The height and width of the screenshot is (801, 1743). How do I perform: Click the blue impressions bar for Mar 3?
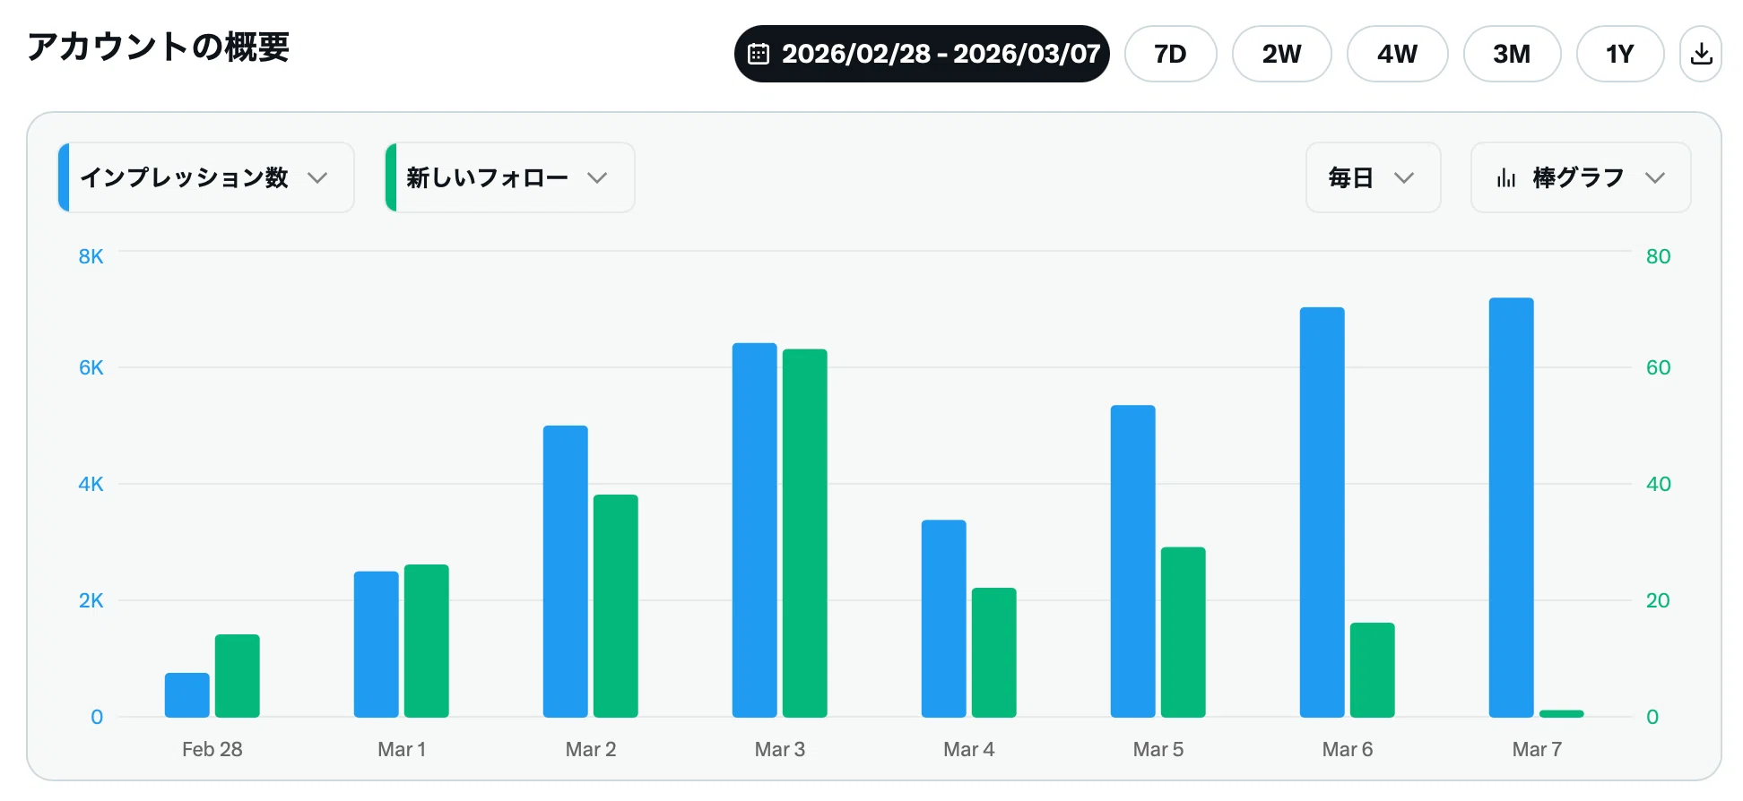pos(755,530)
